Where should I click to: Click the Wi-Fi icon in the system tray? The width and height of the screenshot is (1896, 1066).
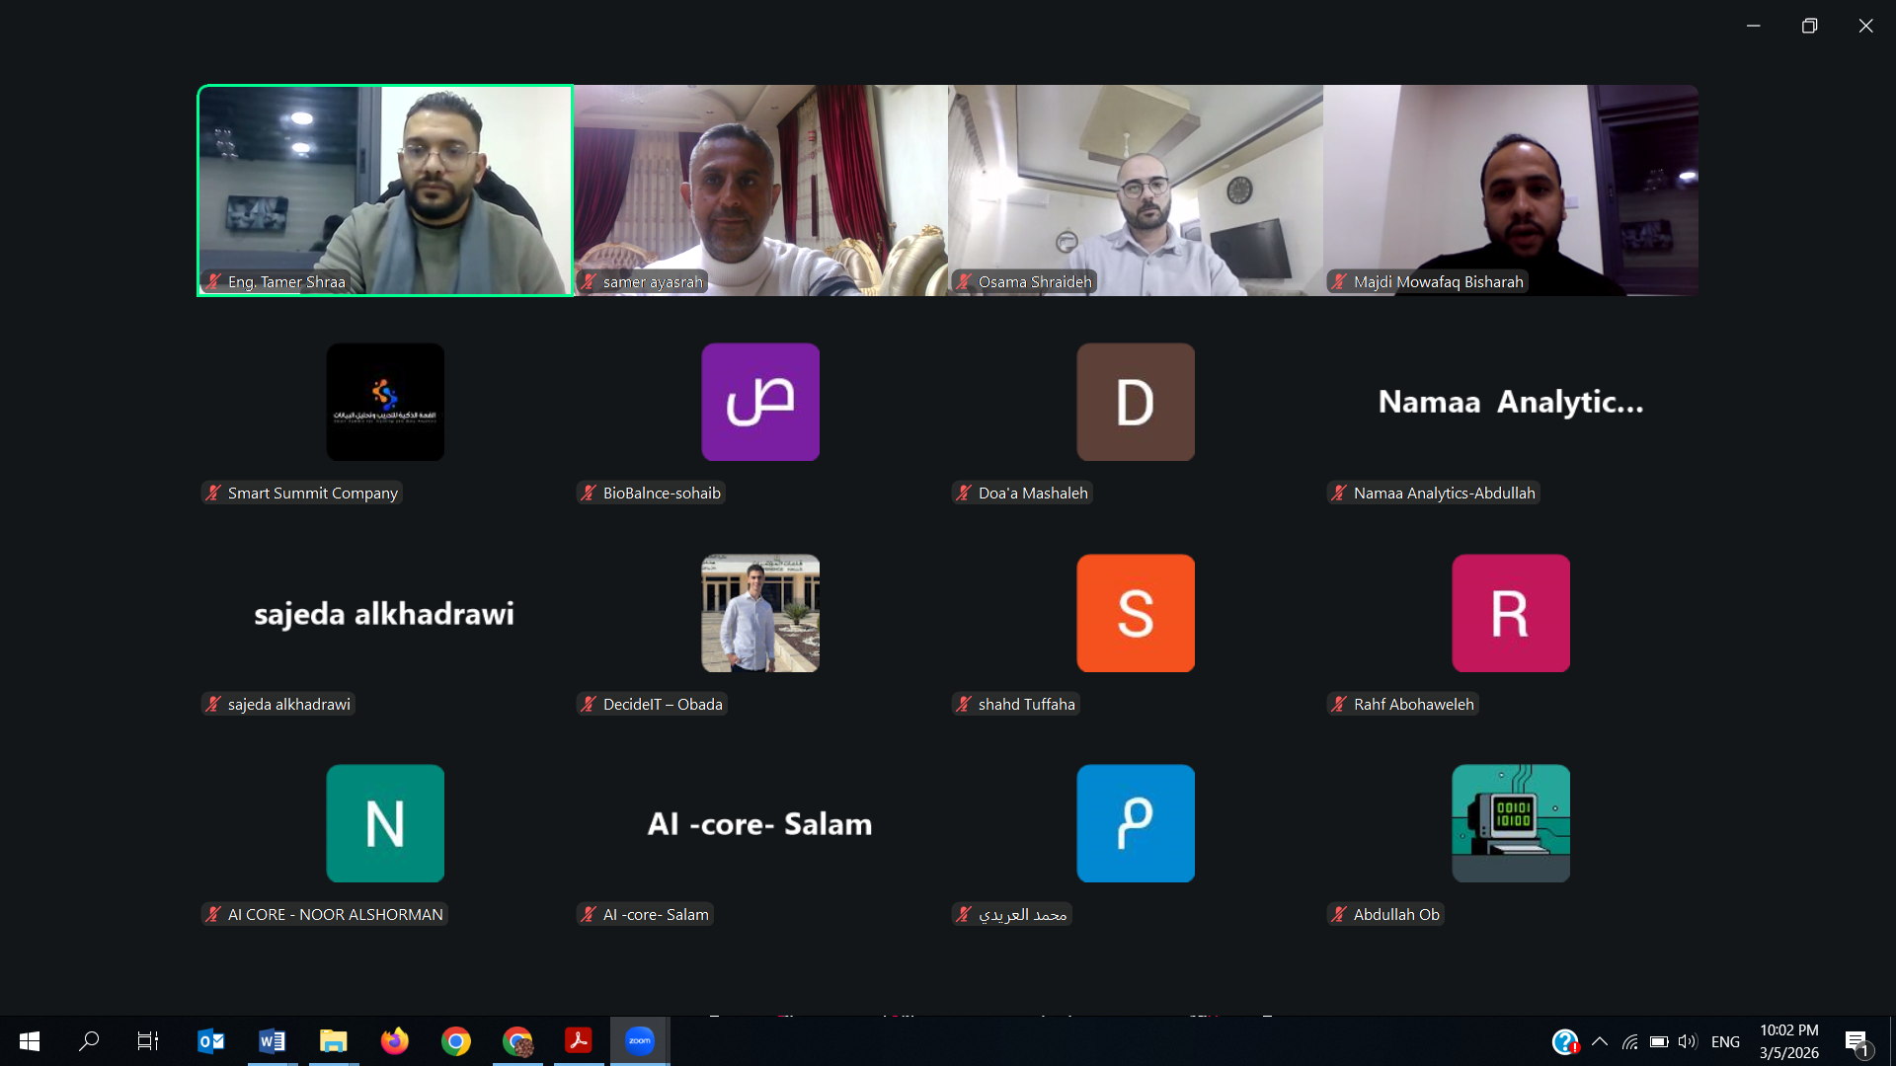pyautogui.click(x=1629, y=1040)
